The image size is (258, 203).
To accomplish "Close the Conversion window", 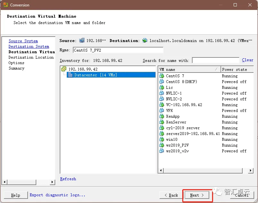I will 250,5.
